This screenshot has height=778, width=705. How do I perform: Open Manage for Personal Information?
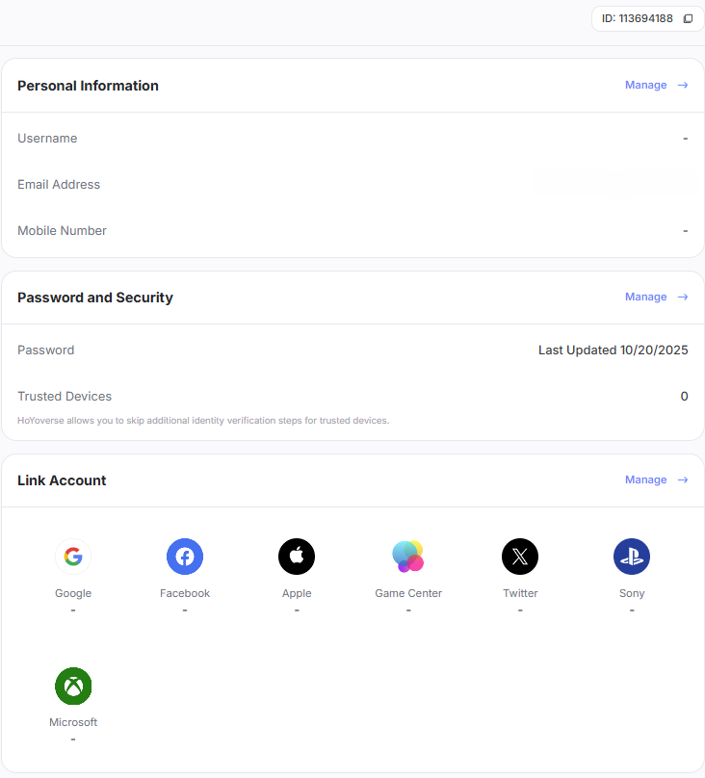(645, 85)
